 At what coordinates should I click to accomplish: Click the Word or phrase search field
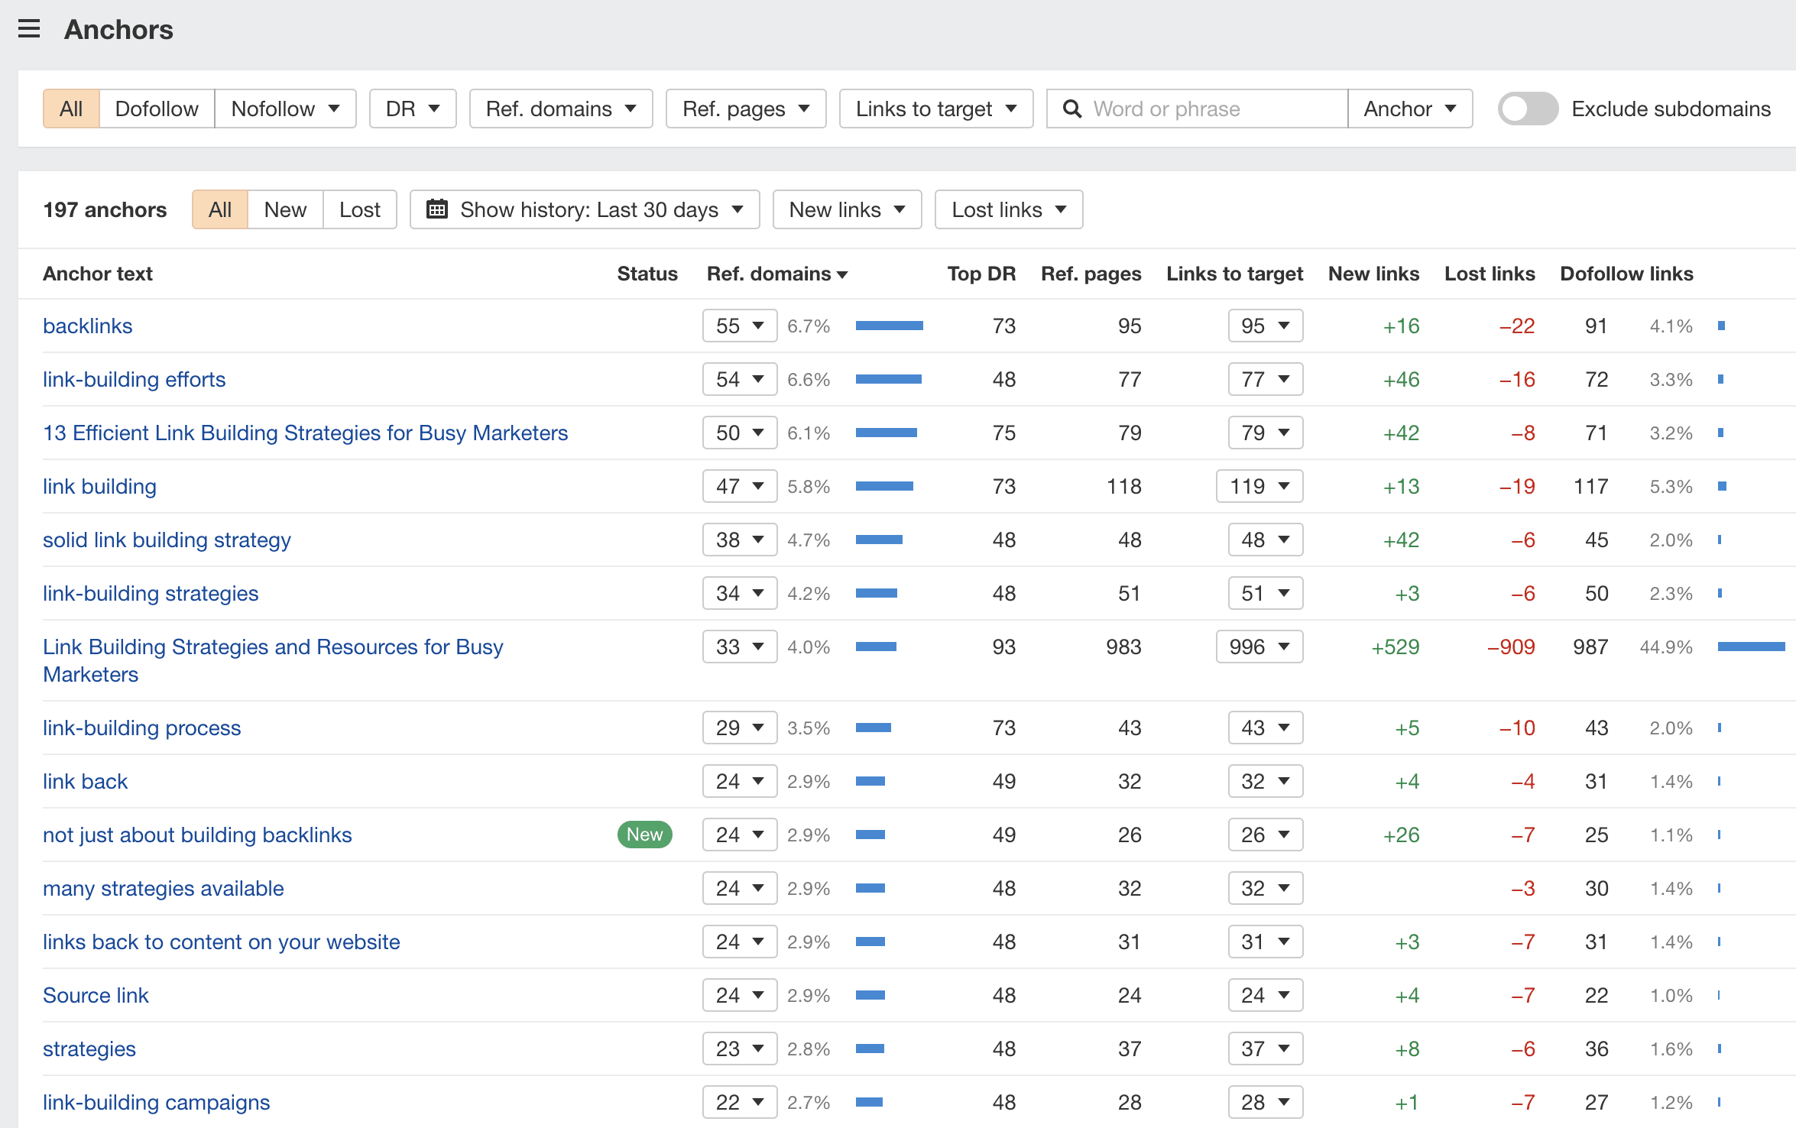[1197, 109]
